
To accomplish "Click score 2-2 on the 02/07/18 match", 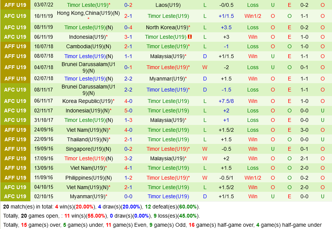I will click(x=128, y=79).
